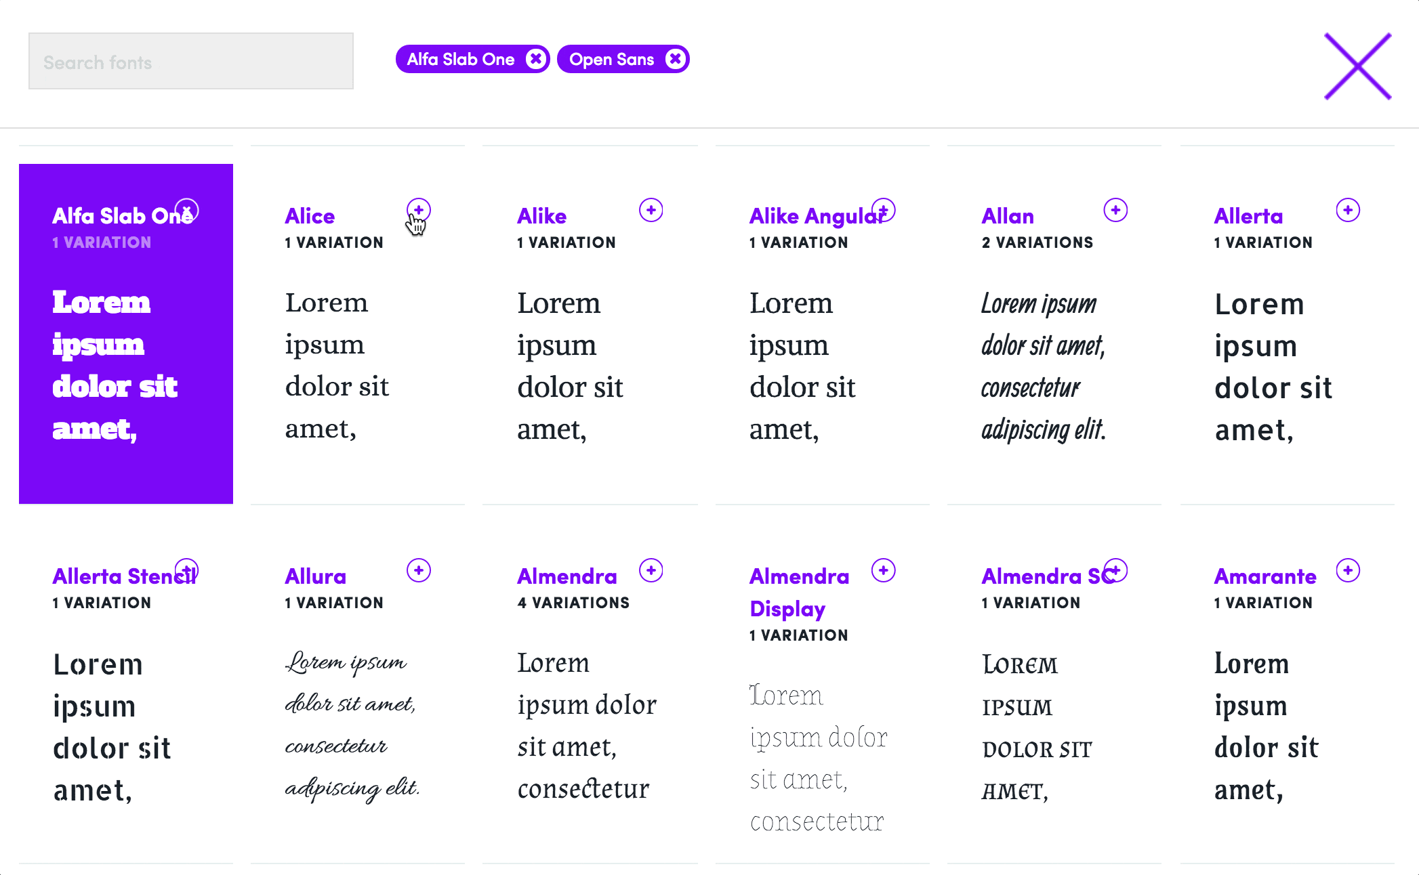Click the Amarante font title
The width and height of the screenshot is (1419, 875).
click(1264, 576)
